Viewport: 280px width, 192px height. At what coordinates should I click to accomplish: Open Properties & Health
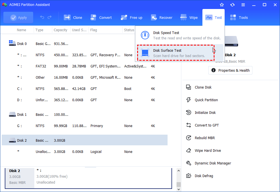(x=230, y=70)
